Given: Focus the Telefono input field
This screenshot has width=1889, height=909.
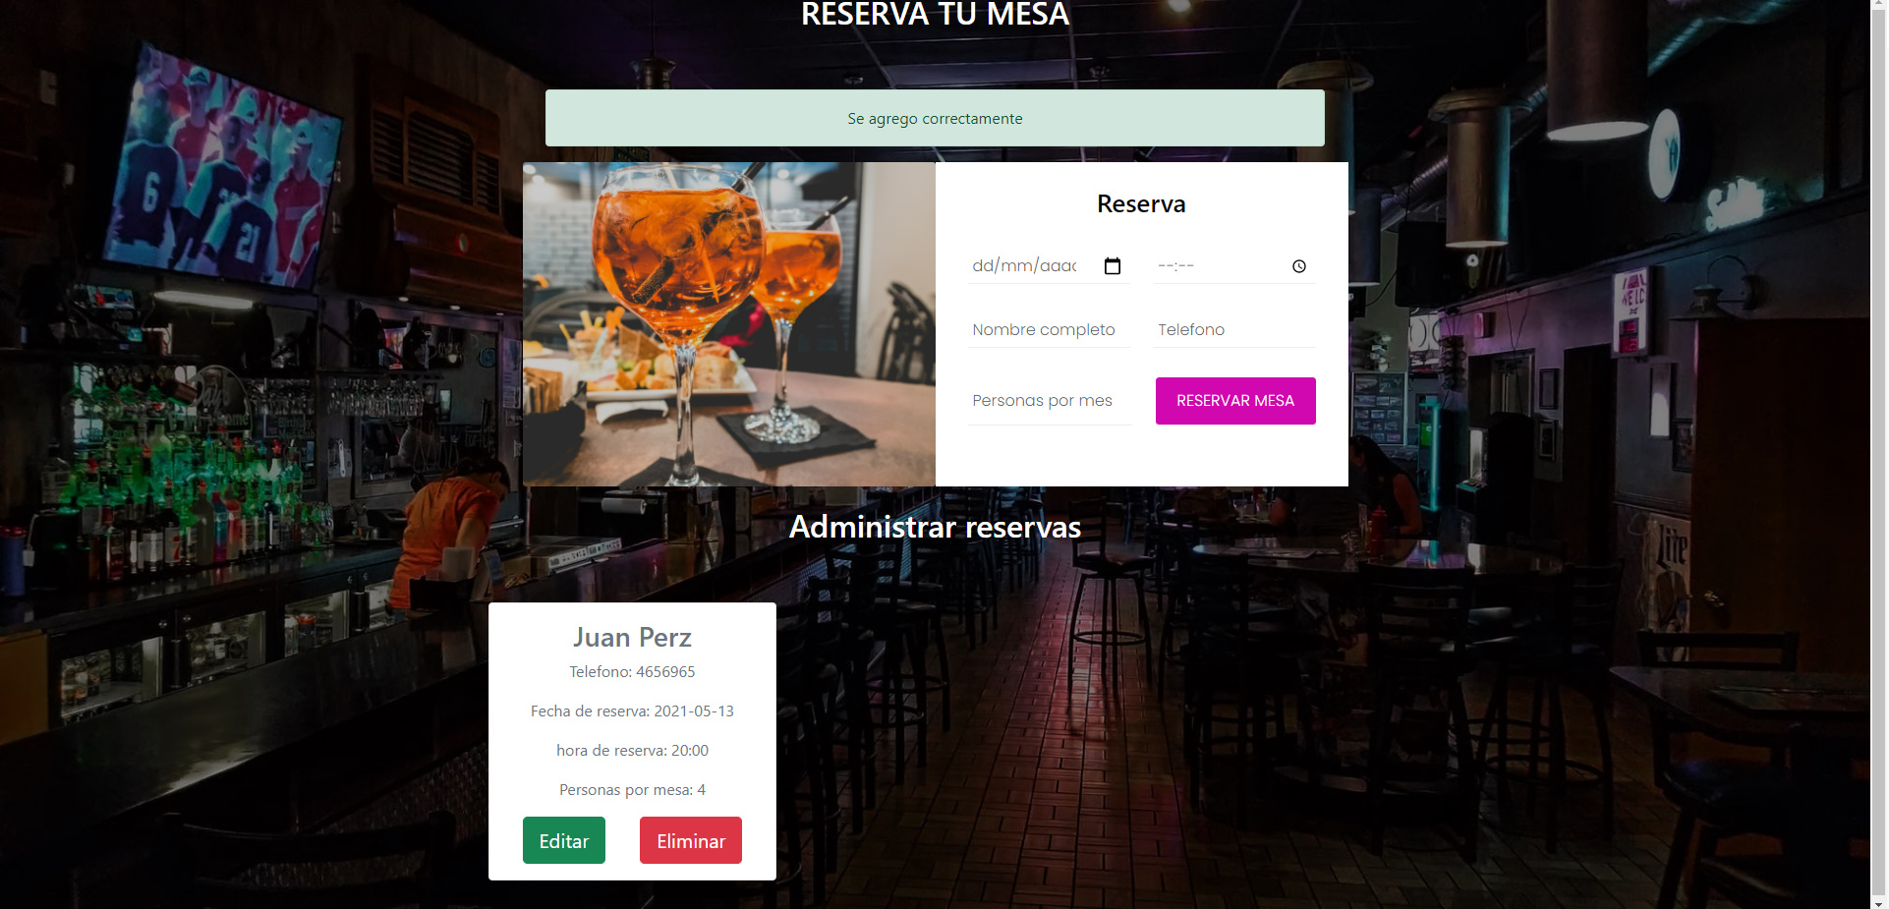Looking at the screenshot, I should 1234,330.
